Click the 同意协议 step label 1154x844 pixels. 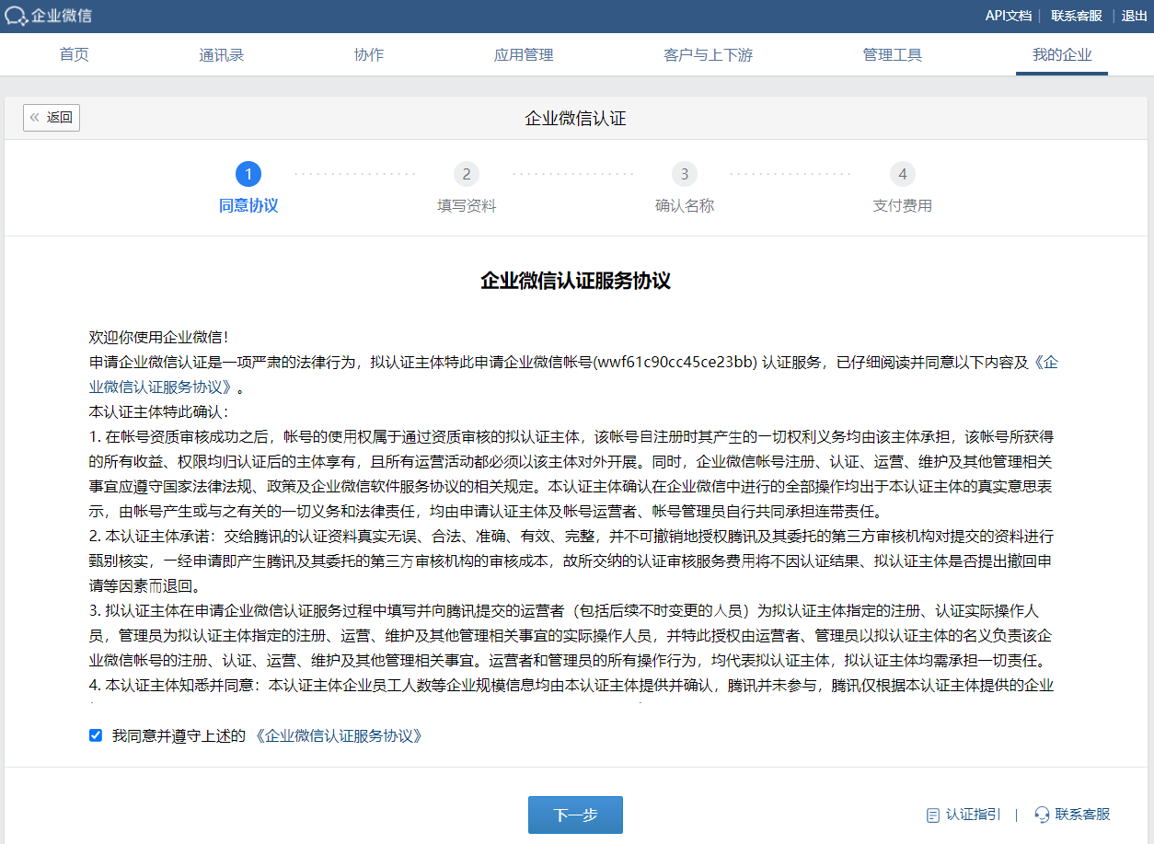[x=248, y=205]
